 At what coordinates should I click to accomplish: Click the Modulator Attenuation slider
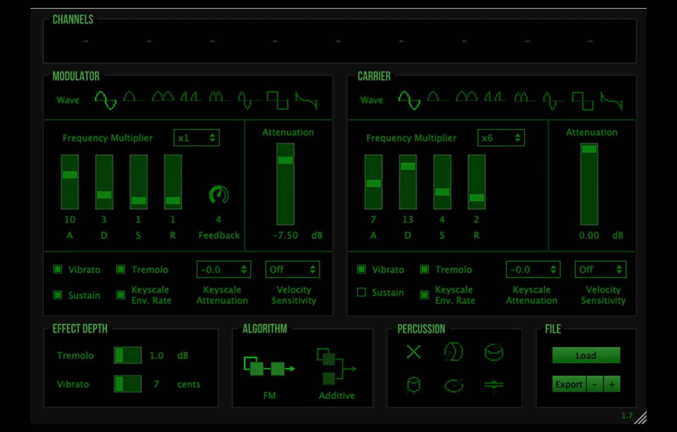click(285, 184)
